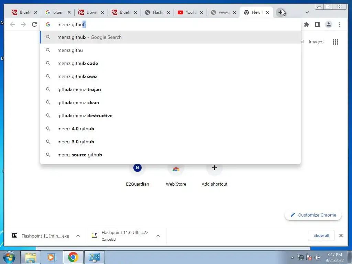Go forward to next page
Viewport: 352px width, 264px height.
(x=23, y=24)
